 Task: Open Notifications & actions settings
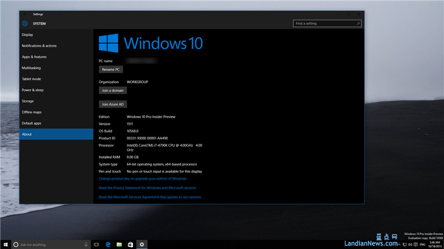tap(57, 46)
